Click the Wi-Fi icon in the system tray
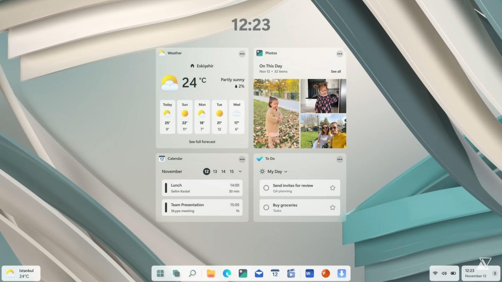Image resolution: width=502 pixels, height=282 pixels. (x=435, y=273)
